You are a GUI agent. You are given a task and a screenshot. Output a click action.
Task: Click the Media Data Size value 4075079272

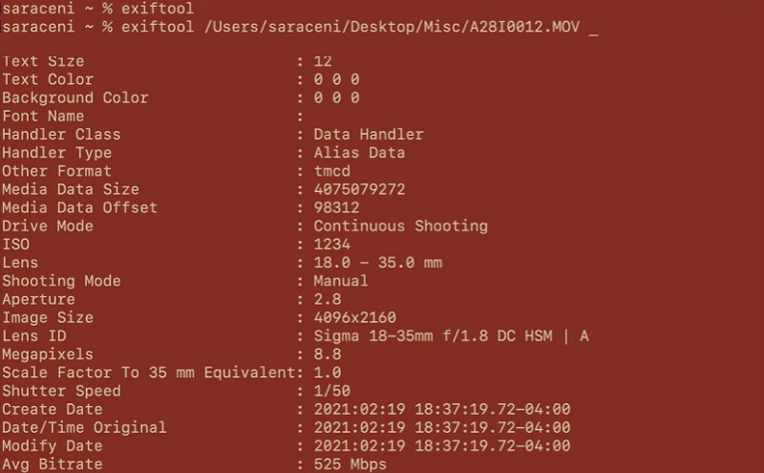[x=359, y=189]
